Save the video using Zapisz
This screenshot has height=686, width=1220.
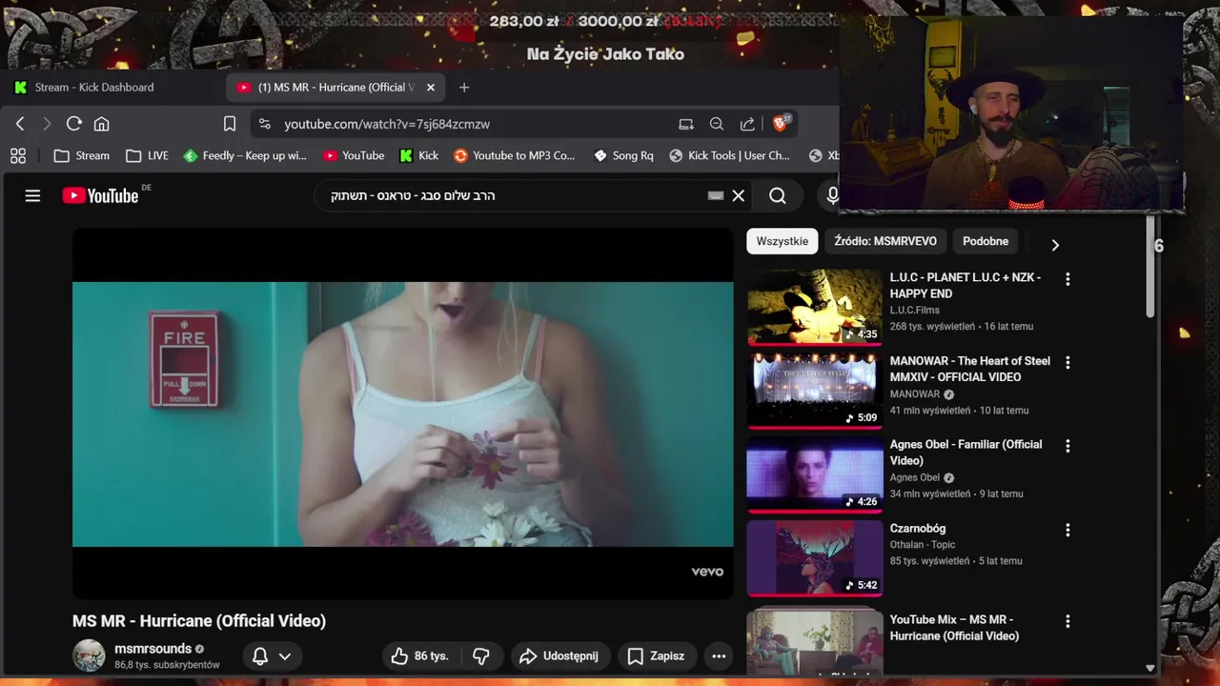point(656,656)
